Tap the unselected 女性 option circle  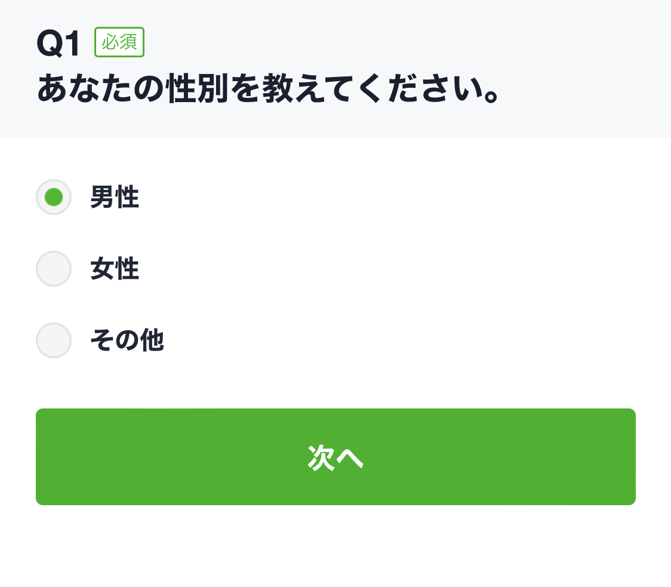coord(53,269)
